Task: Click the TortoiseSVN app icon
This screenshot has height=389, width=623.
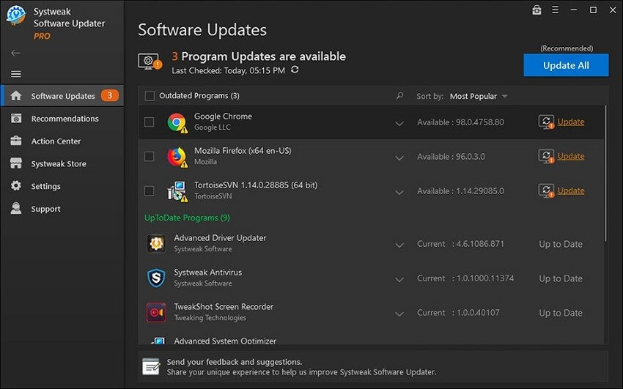Action: (177, 191)
